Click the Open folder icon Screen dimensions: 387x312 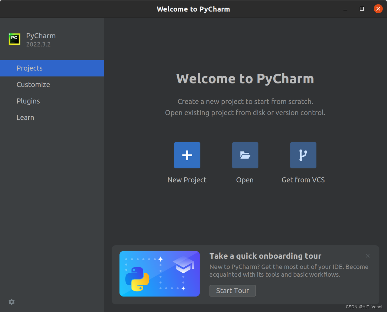[245, 155]
